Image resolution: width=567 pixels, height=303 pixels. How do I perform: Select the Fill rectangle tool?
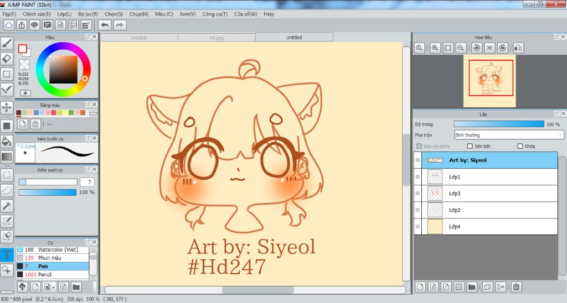pos(7,126)
